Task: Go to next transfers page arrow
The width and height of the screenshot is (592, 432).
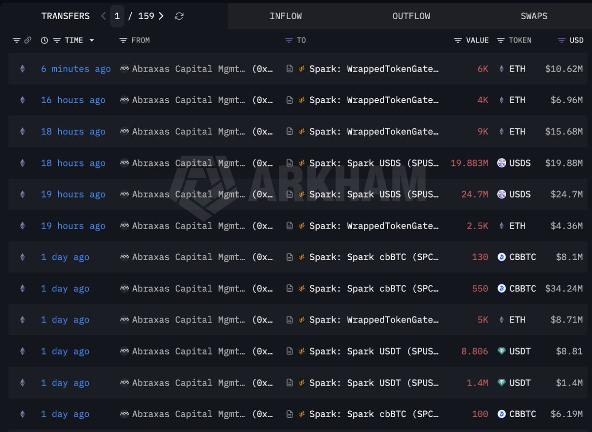Action: pos(161,16)
